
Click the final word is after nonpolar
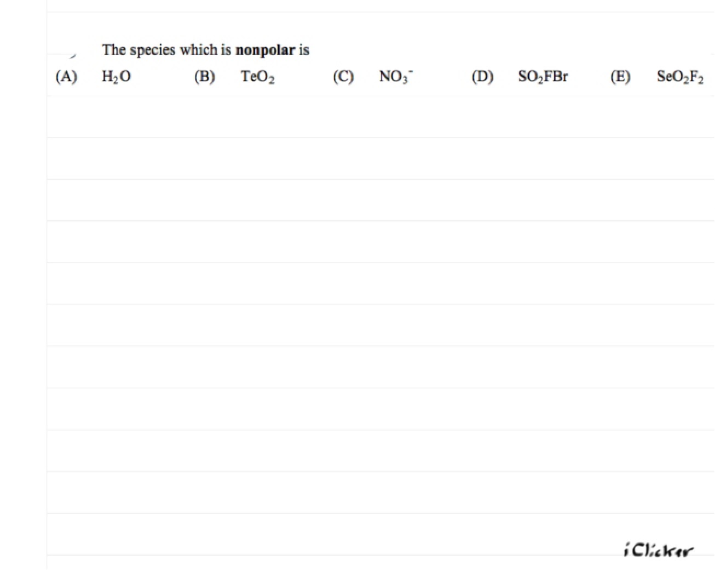click(304, 50)
